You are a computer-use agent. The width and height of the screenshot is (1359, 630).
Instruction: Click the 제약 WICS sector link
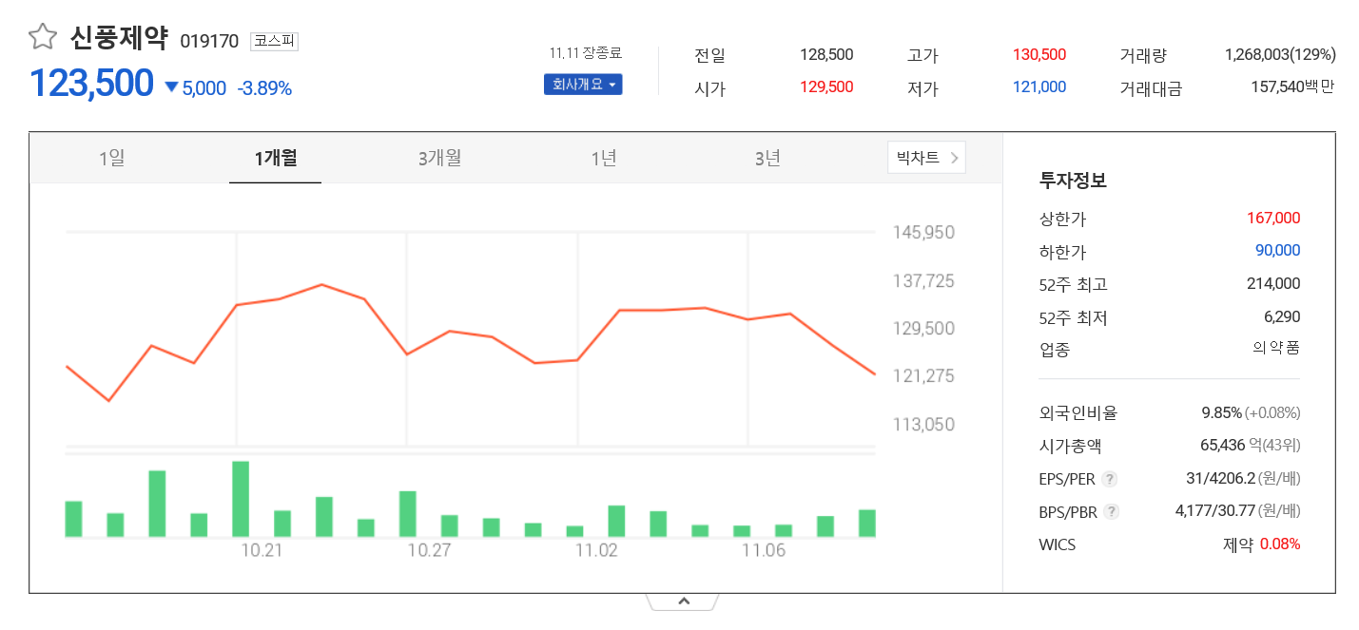point(1238,544)
